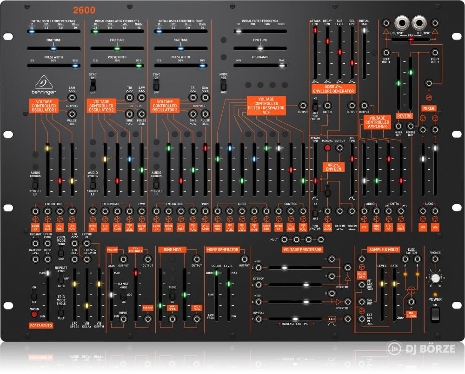This screenshot has width=465, height=374.
Task: Click the ADSR GATE IN jack
Action: [x=327, y=106]
